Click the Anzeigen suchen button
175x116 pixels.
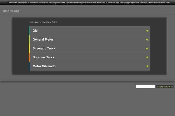(165, 87)
